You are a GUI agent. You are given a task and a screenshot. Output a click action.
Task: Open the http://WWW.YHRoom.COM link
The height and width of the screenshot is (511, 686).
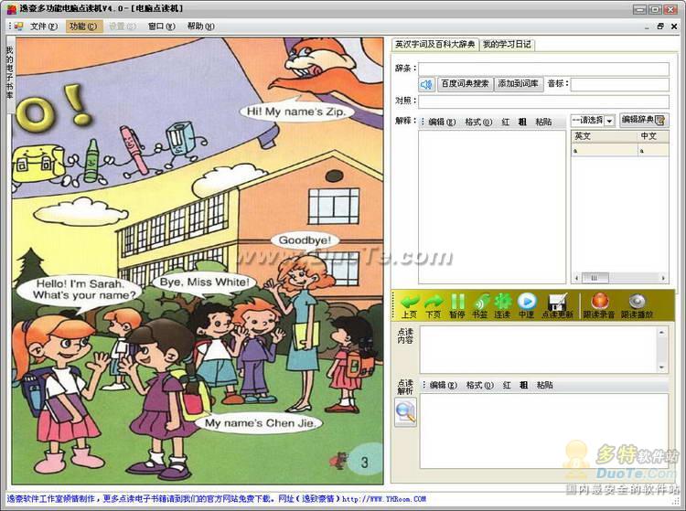point(384,499)
